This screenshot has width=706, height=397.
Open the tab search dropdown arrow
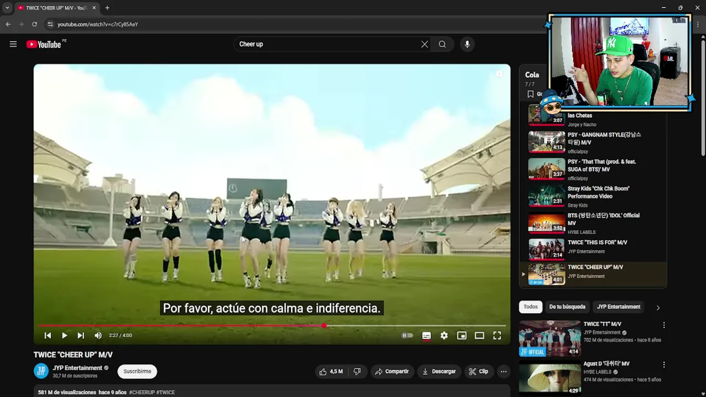coord(7,8)
